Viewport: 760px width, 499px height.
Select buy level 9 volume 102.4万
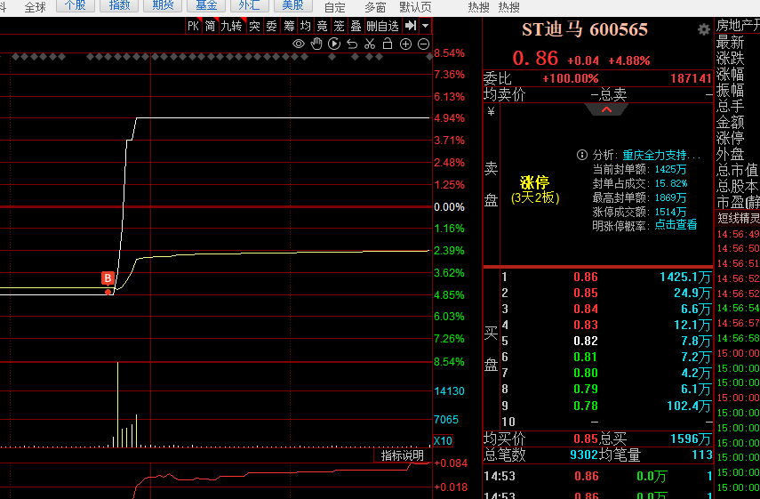click(689, 406)
